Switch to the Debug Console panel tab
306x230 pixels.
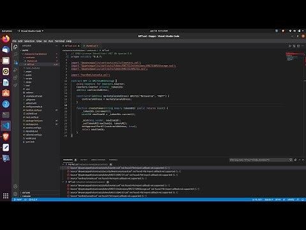coord(98,160)
